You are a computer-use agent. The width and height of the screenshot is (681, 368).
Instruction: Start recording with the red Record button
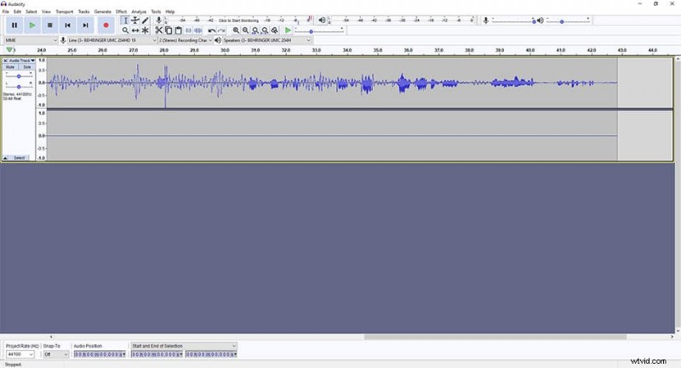coord(106,25)
